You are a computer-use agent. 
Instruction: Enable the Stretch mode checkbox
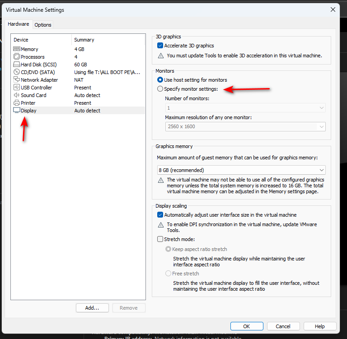(x=160, y=239)
